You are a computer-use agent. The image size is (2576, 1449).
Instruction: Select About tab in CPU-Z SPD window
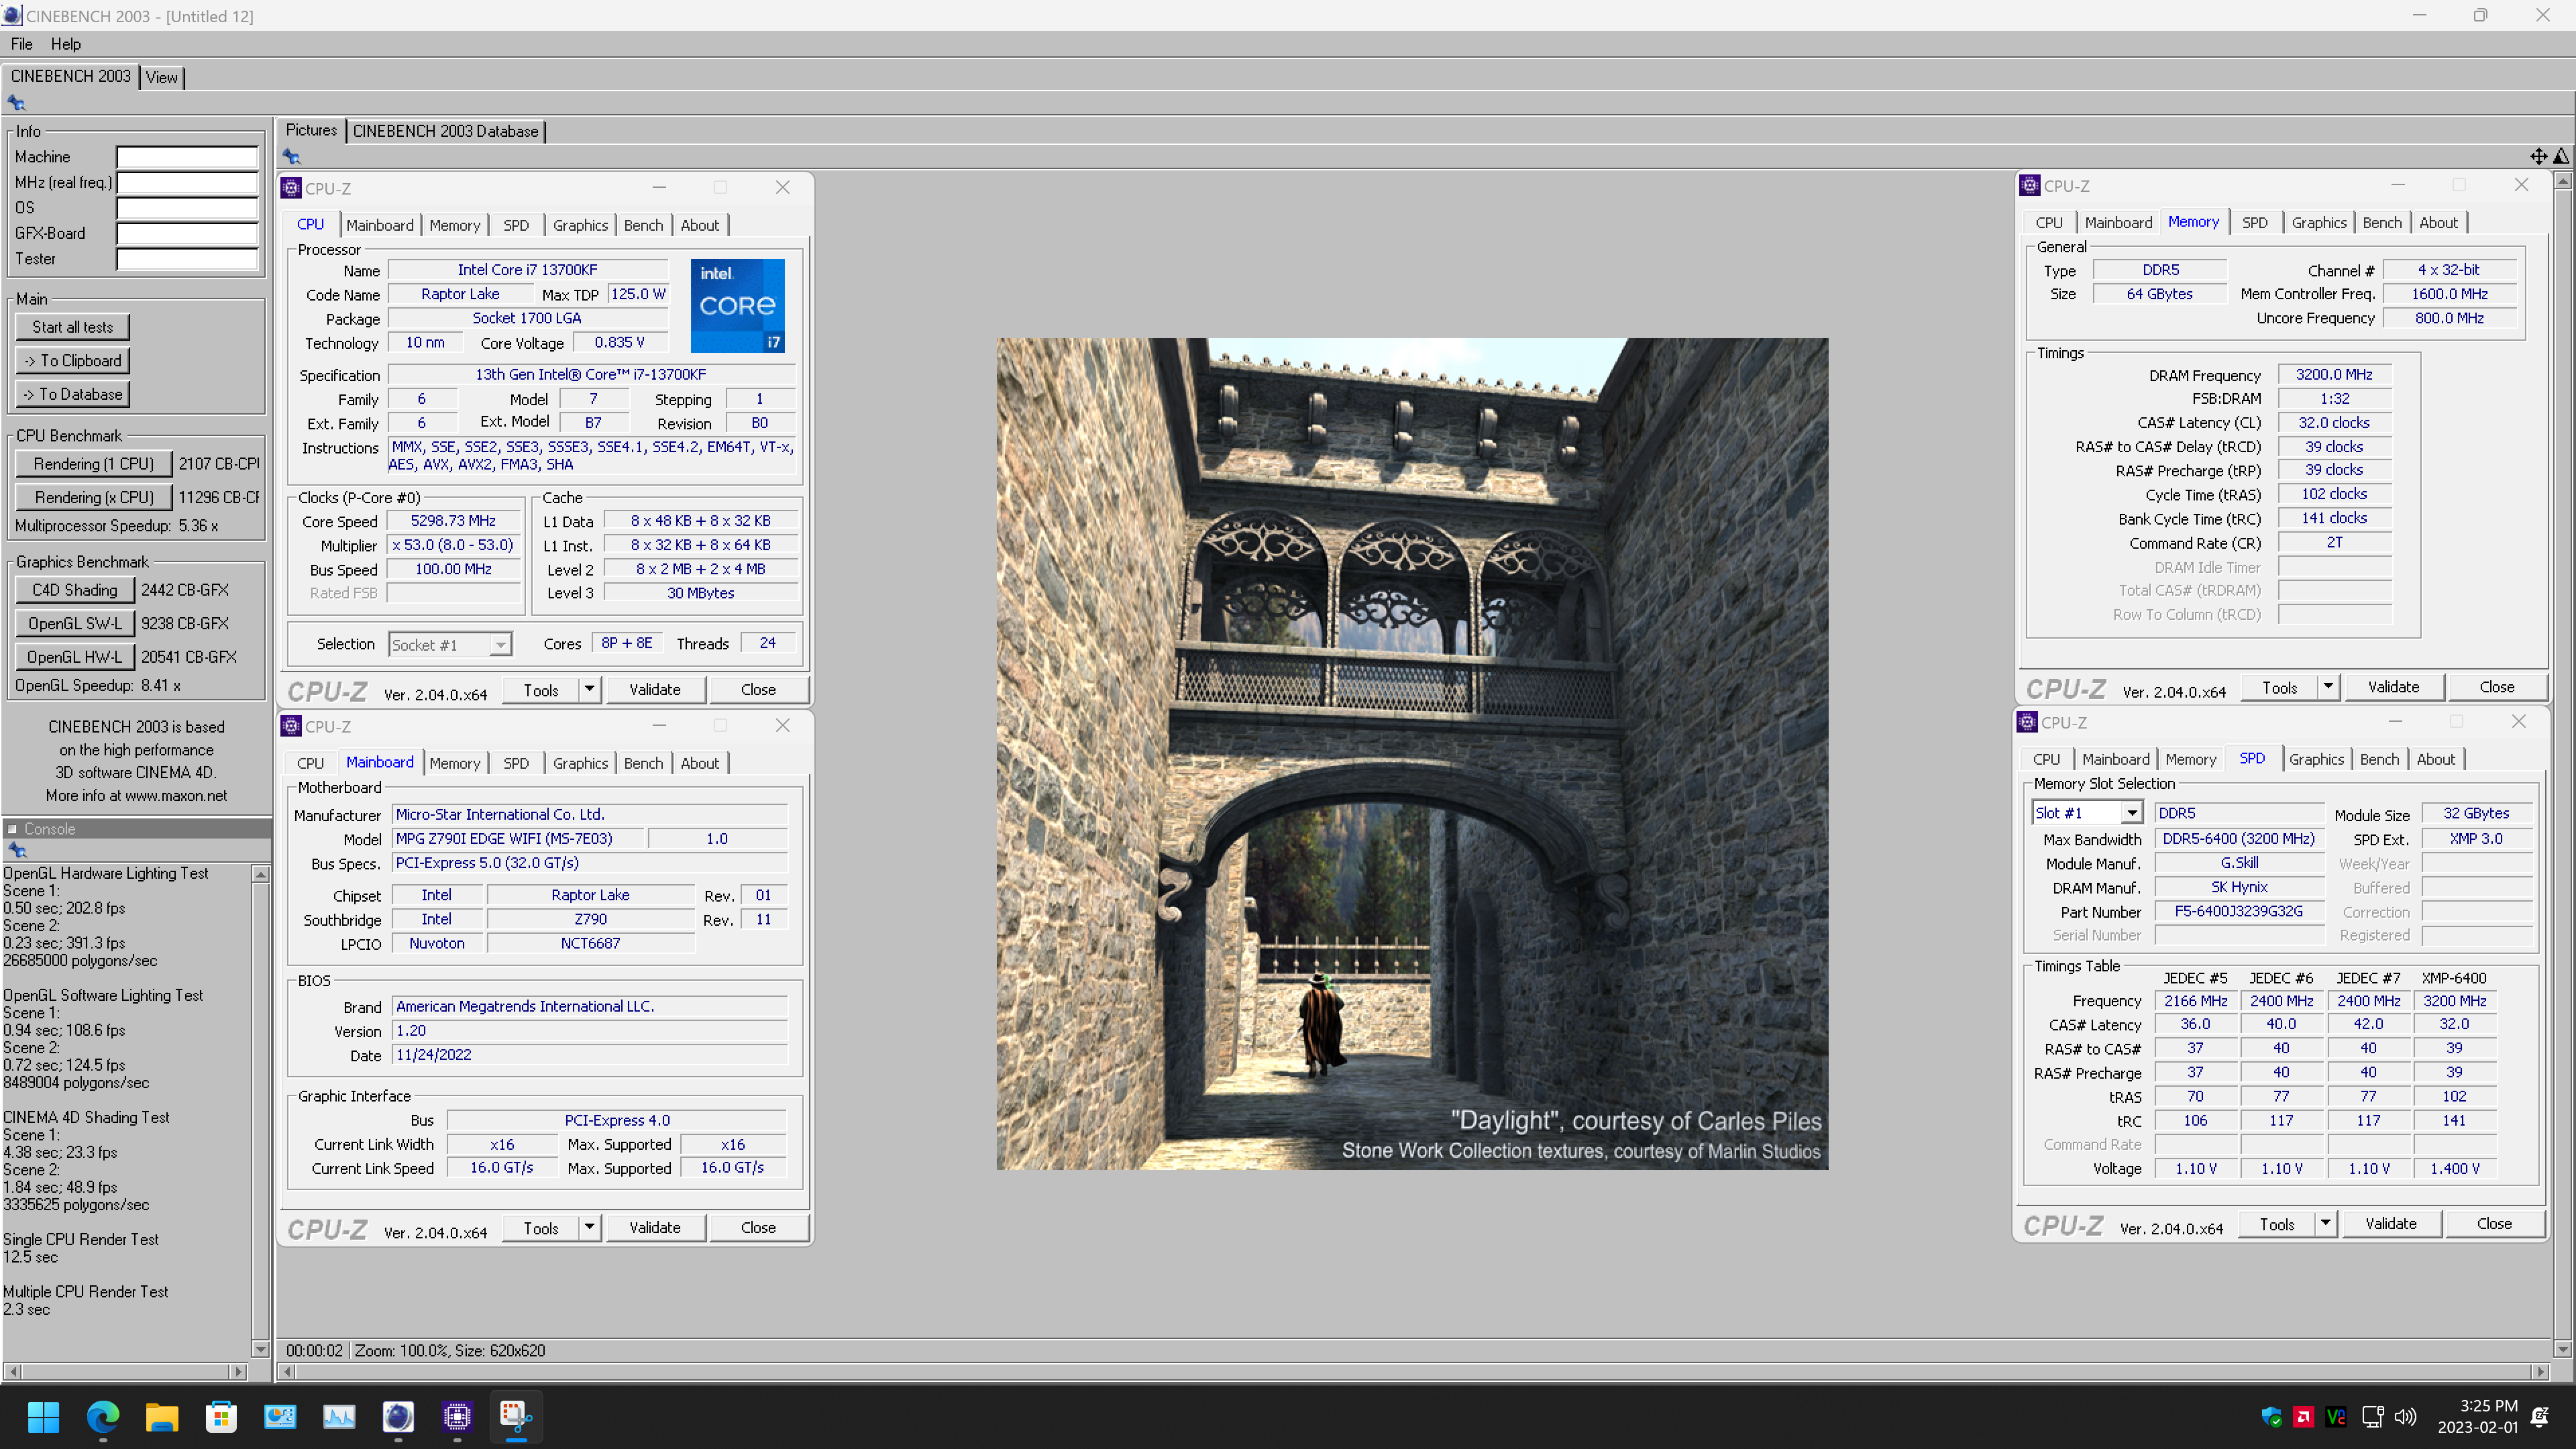(2435, 759)
